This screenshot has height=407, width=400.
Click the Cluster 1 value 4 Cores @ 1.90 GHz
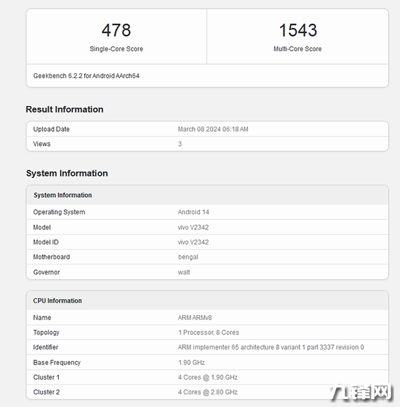207,377
